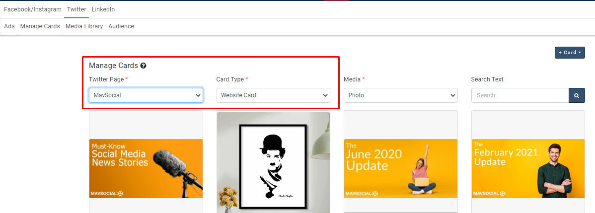Click the search magnifier icon button
595x213 pixels.
point(577,95)
